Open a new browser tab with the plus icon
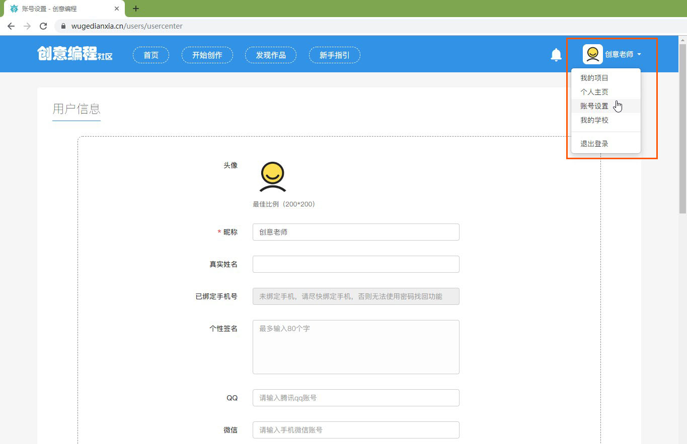687x444 pixels. (135, 9)
